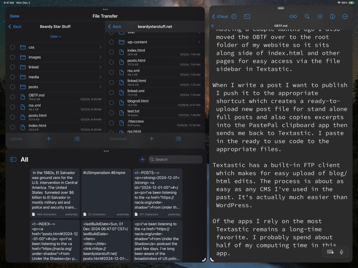Open the SSH terminal in Textastic
This screenshot has height=268, width=358.
(x=247, y=16)
